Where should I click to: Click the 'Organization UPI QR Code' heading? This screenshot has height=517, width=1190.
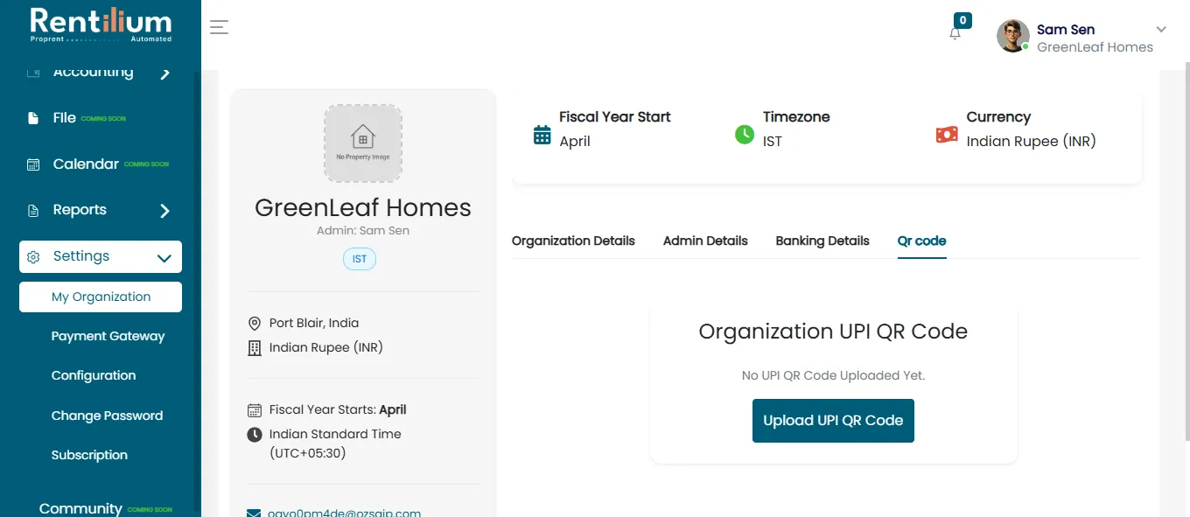[833, 332]
